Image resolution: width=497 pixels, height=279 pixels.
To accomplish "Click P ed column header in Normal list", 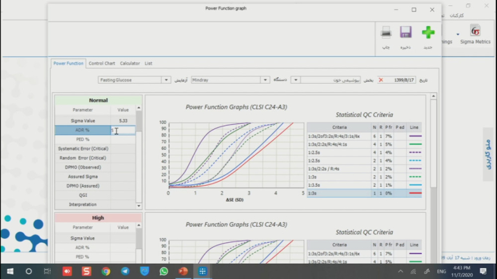I will 400,127.
